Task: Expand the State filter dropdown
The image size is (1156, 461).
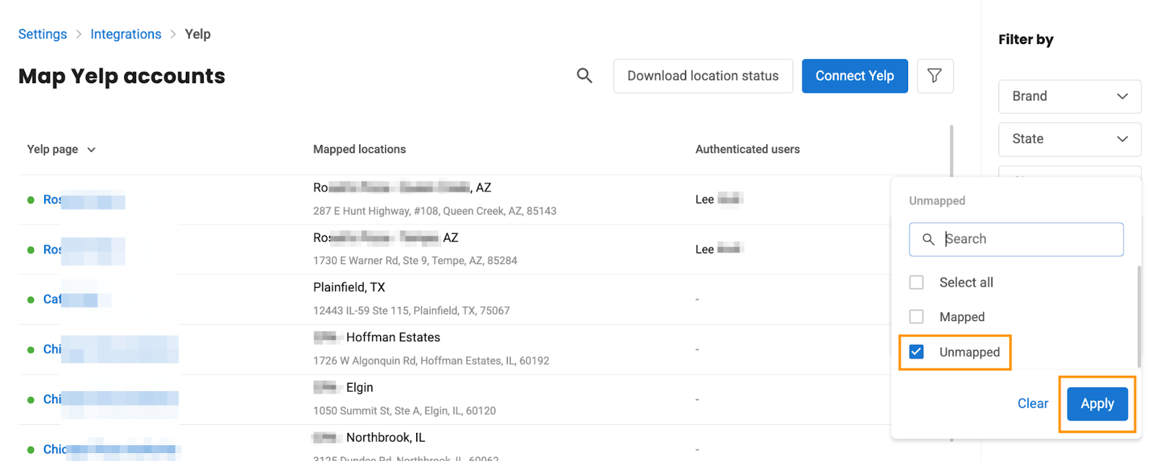Action: coord(1069,139)
